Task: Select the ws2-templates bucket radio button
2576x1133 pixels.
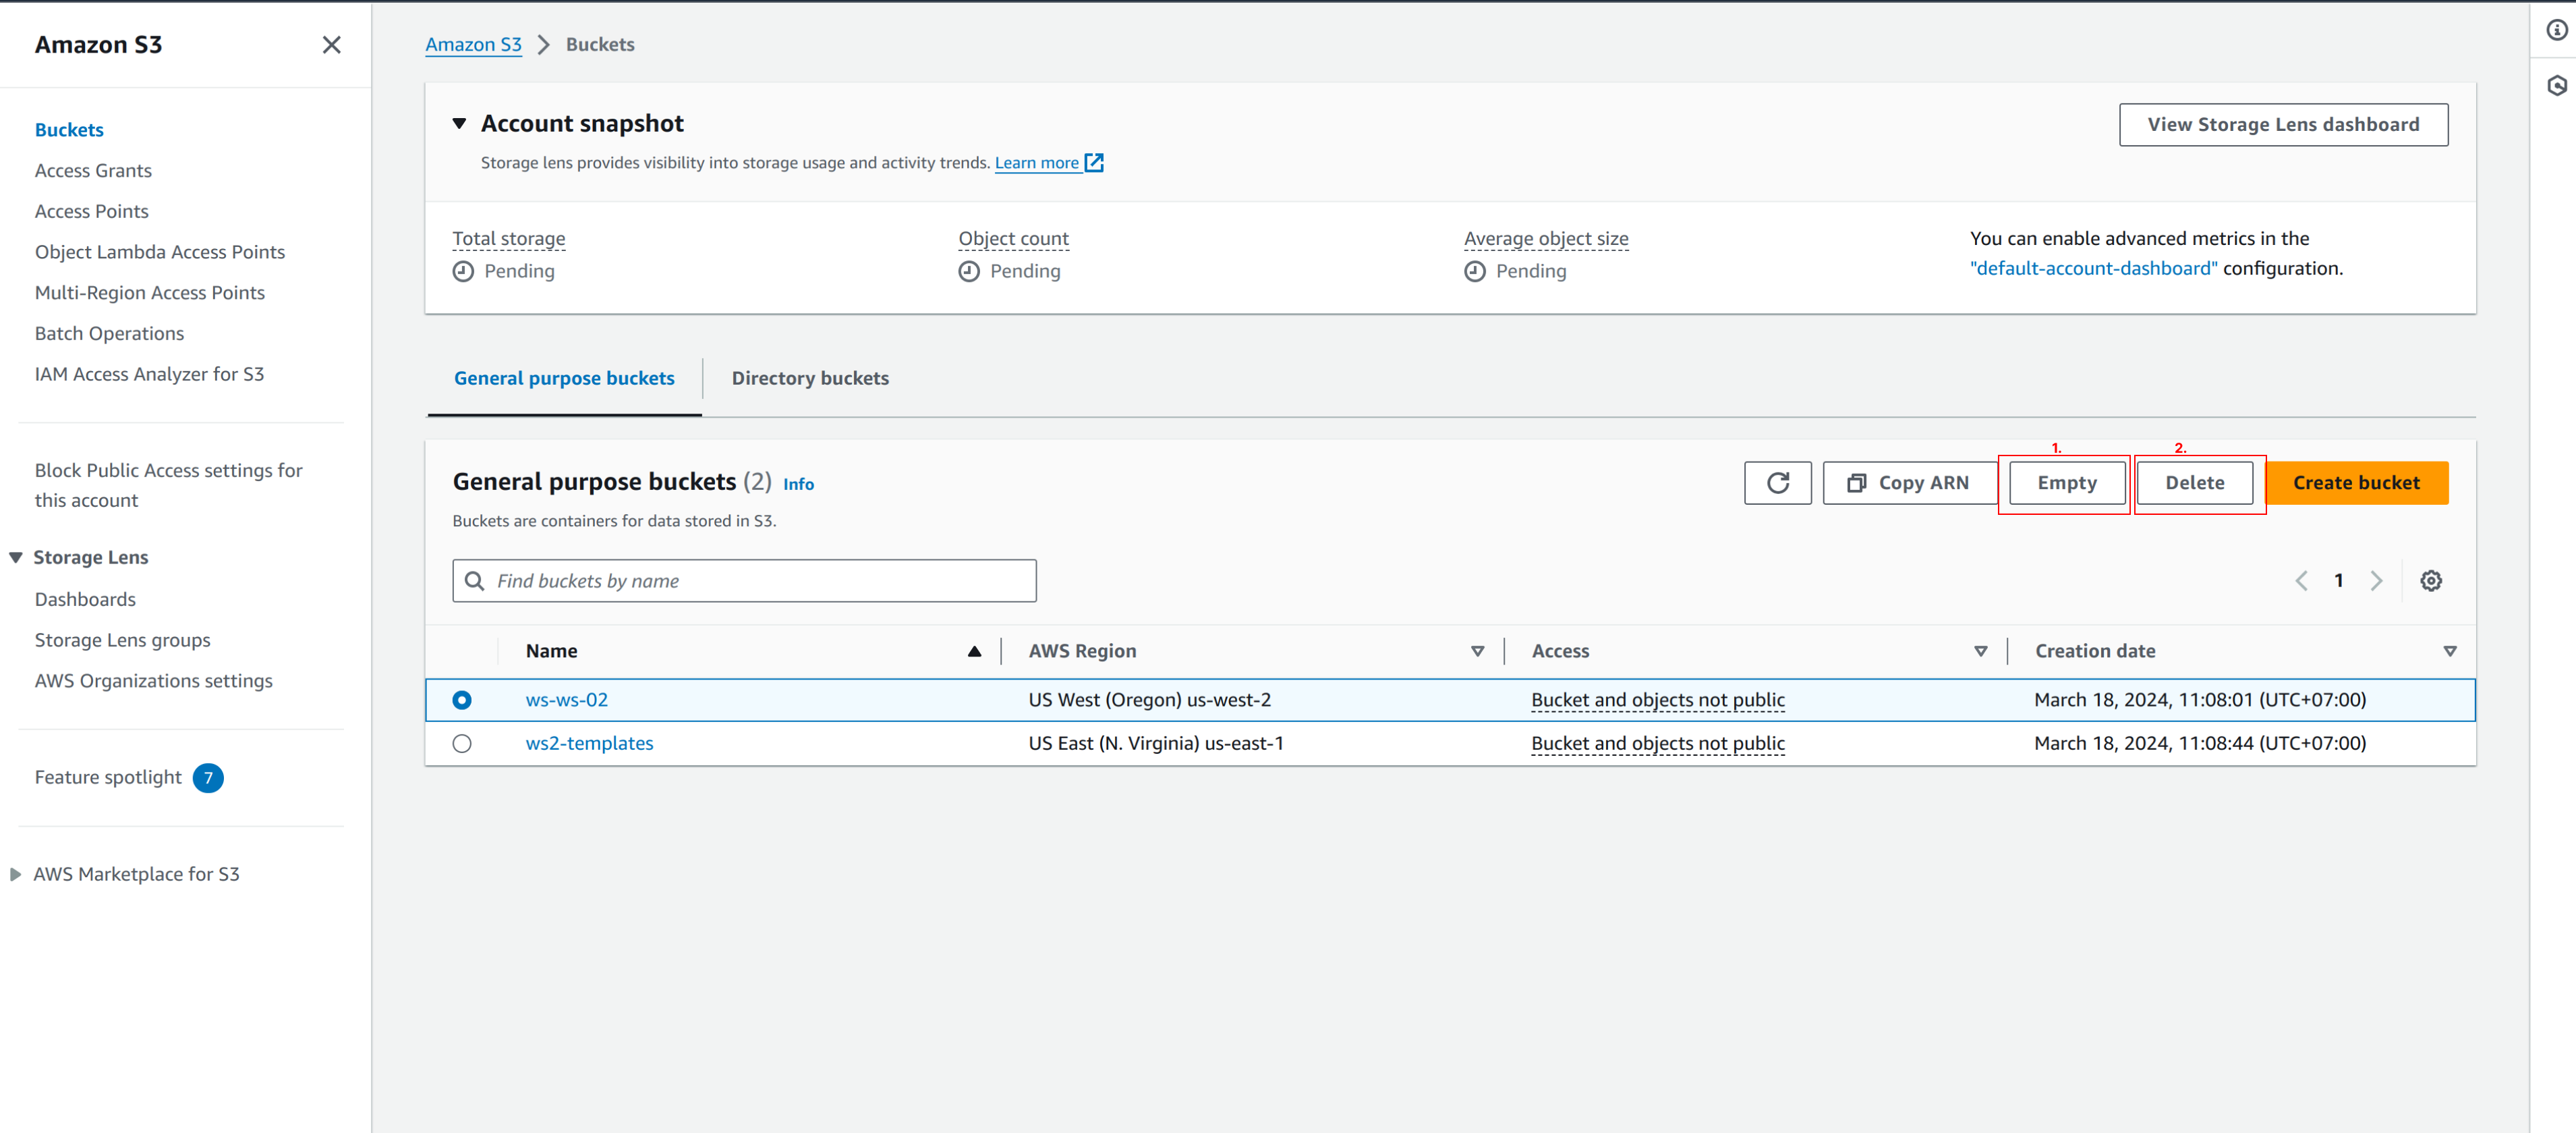Action: (x=461, y=743)
